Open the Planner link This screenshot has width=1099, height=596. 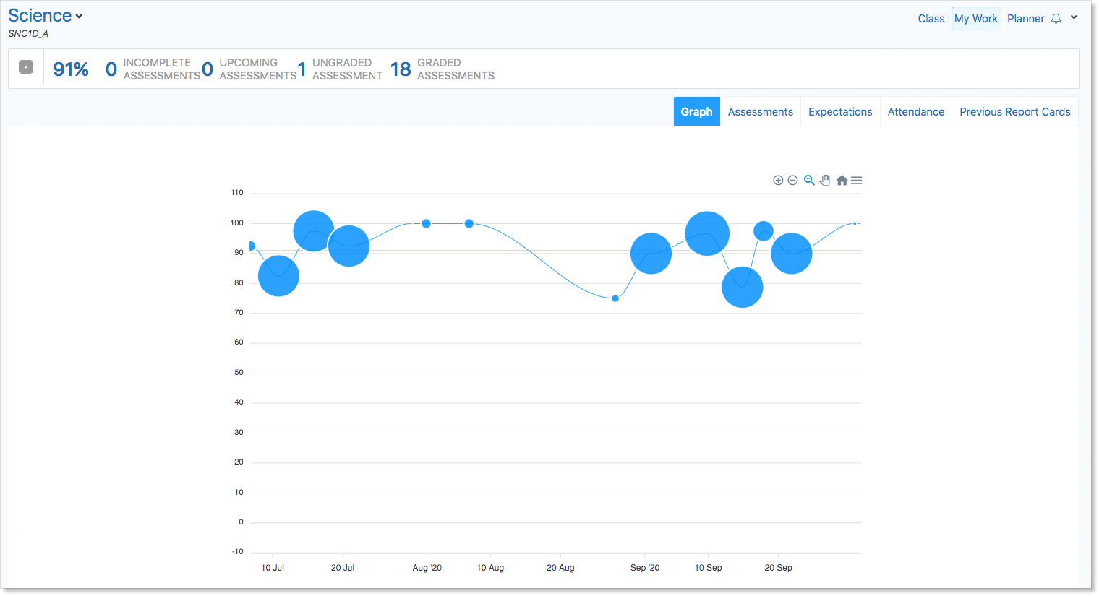(x=1025, y=19)
